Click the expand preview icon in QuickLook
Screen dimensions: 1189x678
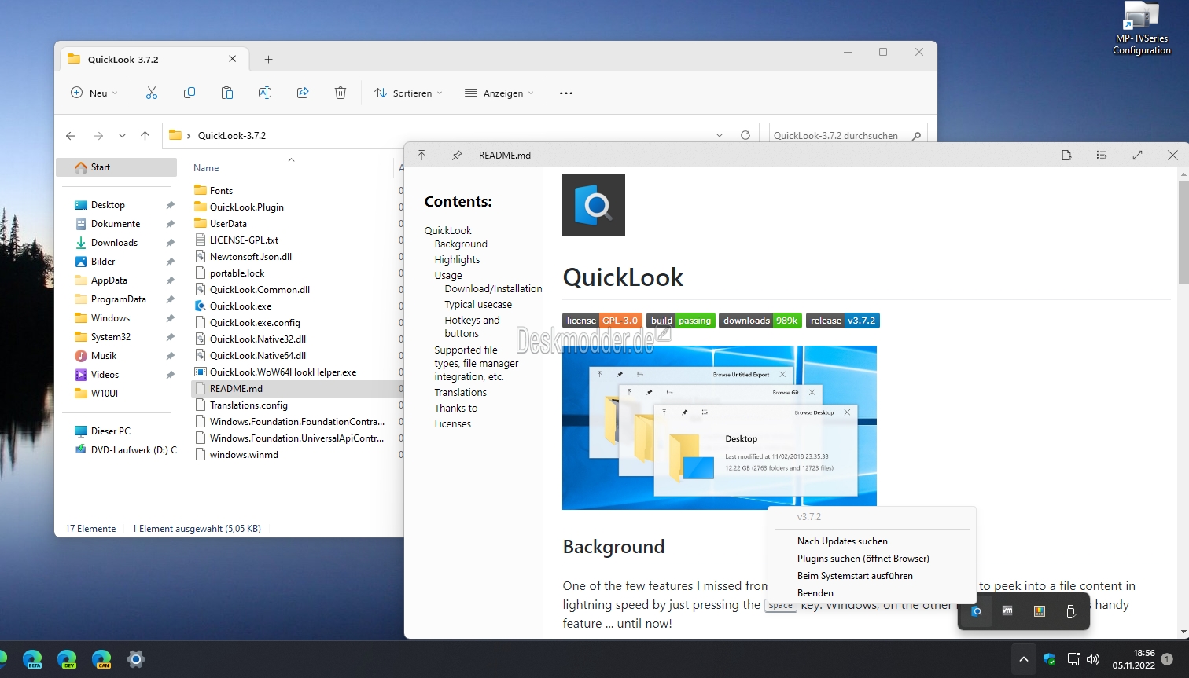1137,156
